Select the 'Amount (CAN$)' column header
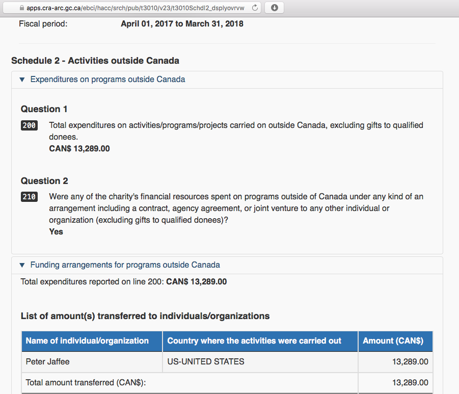 point(393,341)
